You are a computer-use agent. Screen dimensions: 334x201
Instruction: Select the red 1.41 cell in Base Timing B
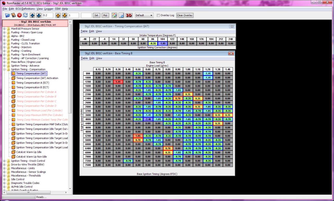(x=118, y=82)
